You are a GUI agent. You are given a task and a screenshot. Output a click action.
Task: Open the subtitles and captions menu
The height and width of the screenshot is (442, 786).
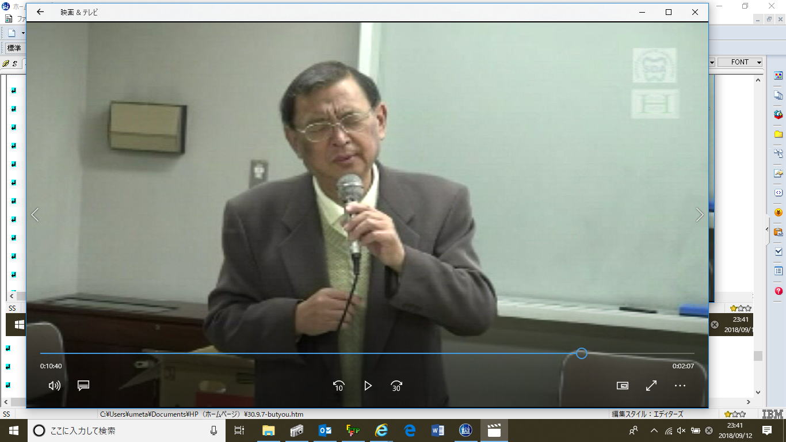coord(83,386)
